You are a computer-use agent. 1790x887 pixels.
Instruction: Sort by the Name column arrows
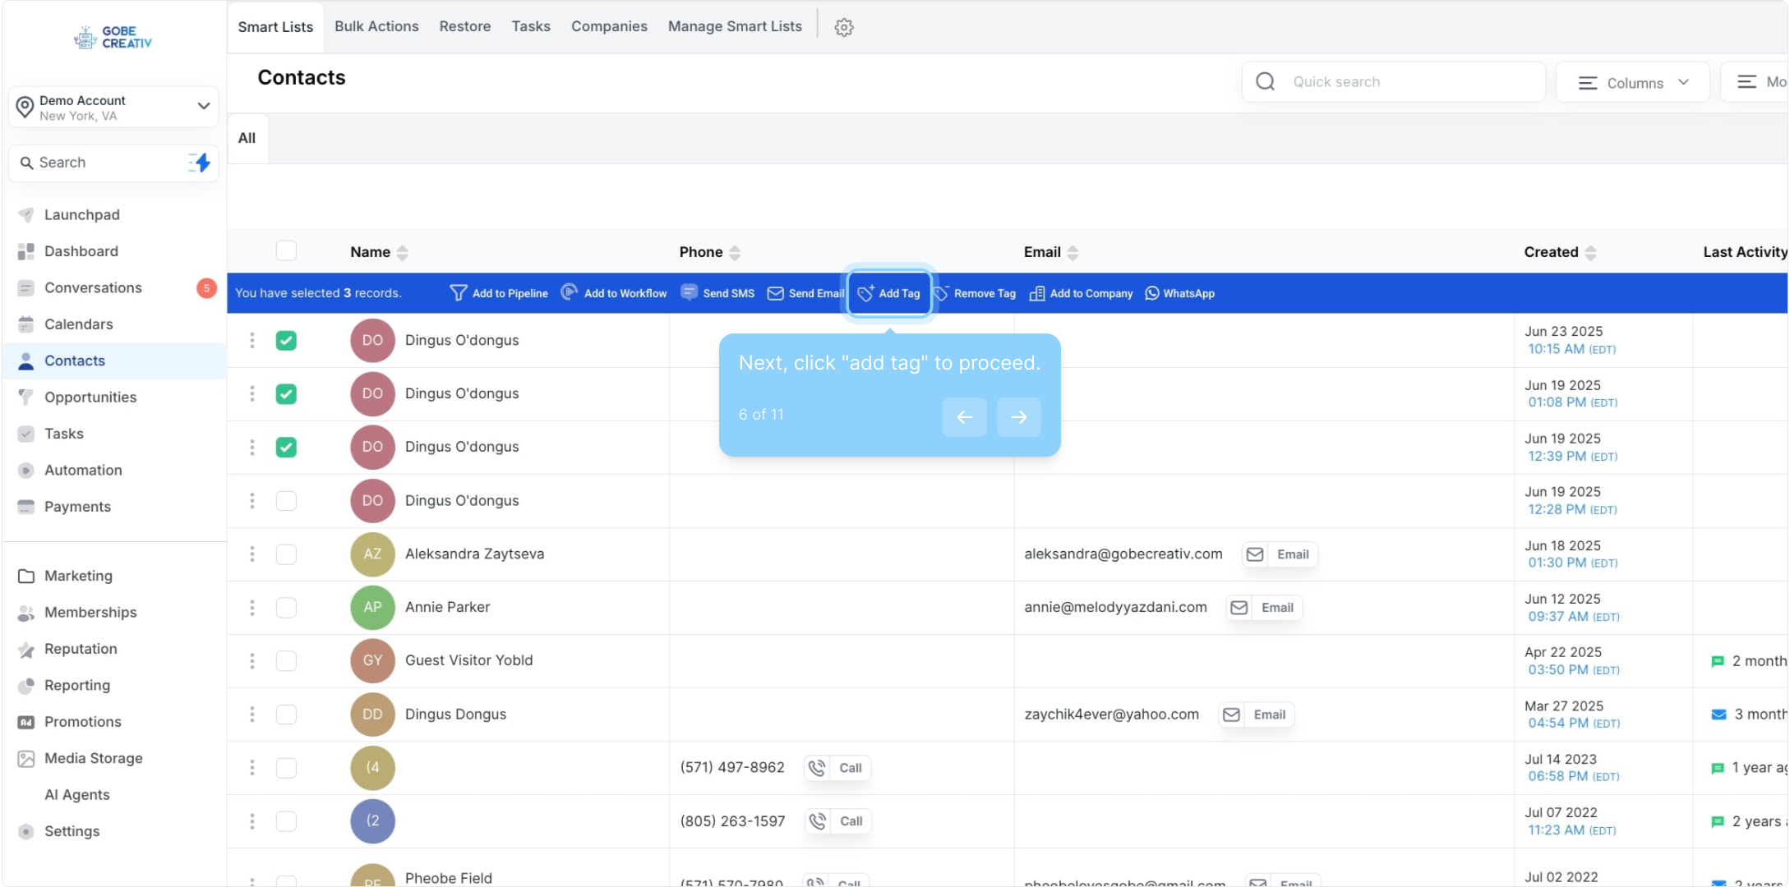(x=402, y=253)
